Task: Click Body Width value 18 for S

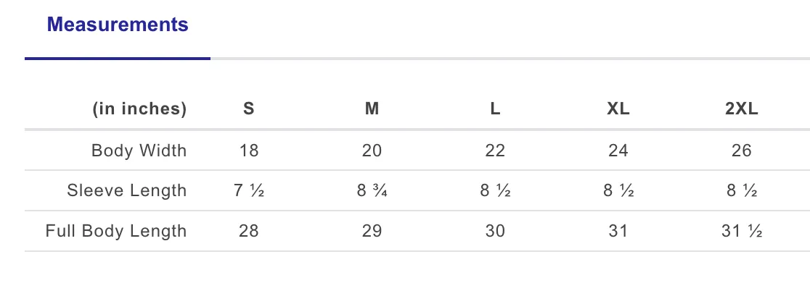Action: point(248,151)
